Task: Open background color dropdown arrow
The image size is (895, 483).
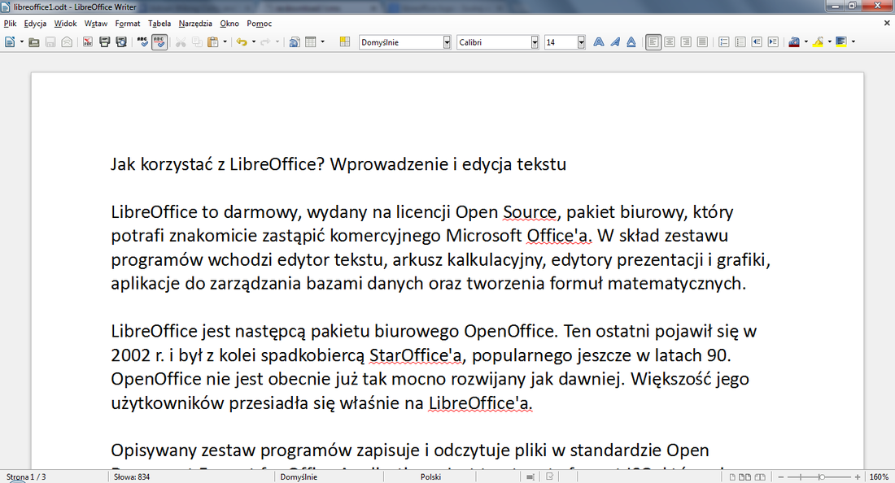Action: click(x=854, y=41)
